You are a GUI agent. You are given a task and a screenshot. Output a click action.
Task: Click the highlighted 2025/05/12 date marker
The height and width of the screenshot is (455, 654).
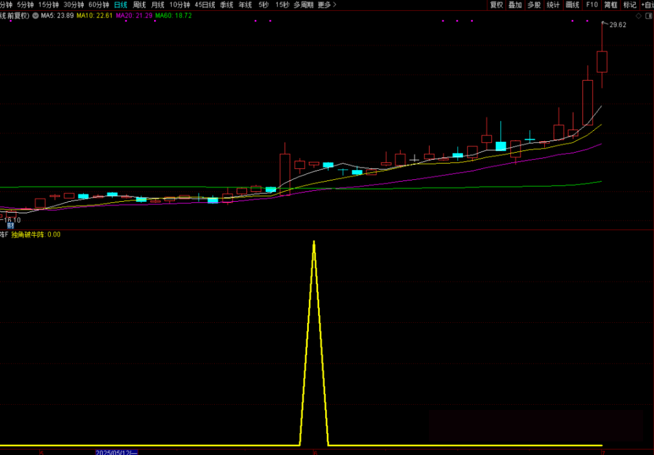116,452
